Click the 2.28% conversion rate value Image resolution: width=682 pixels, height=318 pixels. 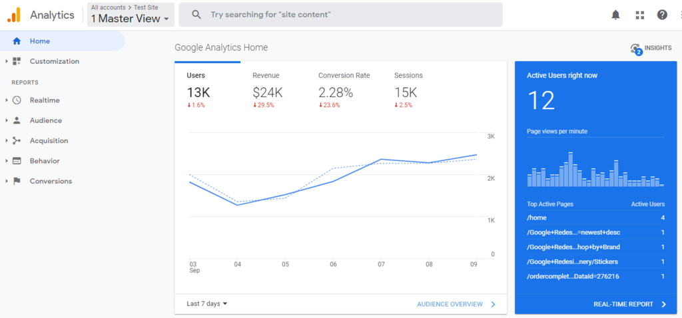336,92
